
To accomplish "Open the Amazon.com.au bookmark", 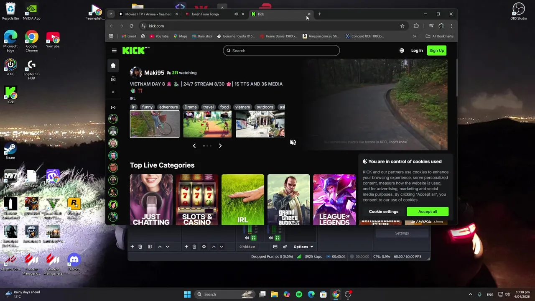I will tap(321, 36).
